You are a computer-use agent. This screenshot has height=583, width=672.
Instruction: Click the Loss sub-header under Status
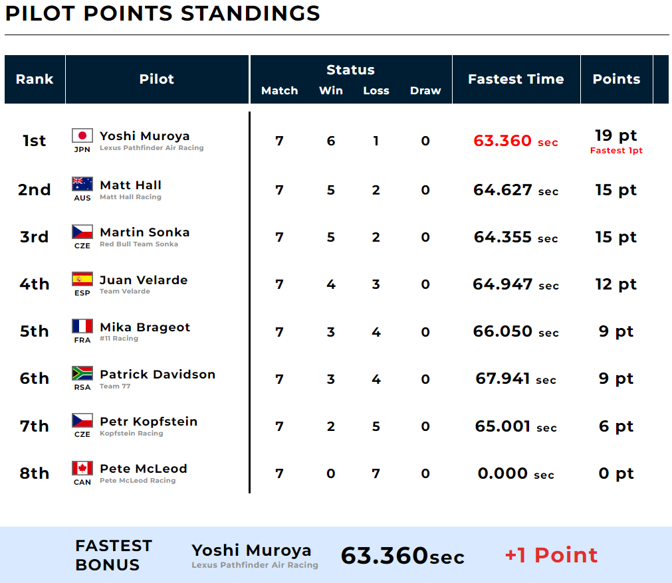click(376, 91)
